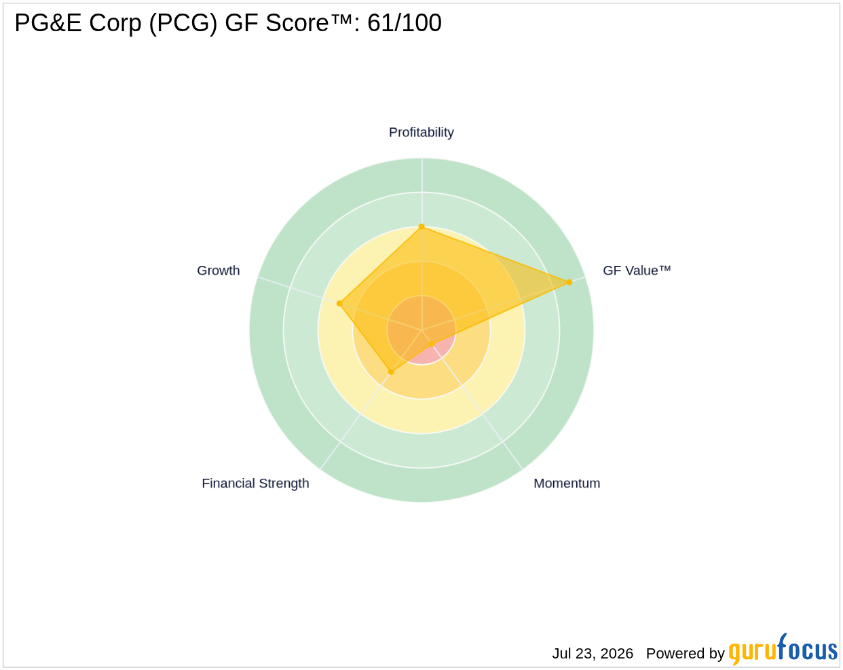Click the Jul 23, 2026 date

[593, 654]
